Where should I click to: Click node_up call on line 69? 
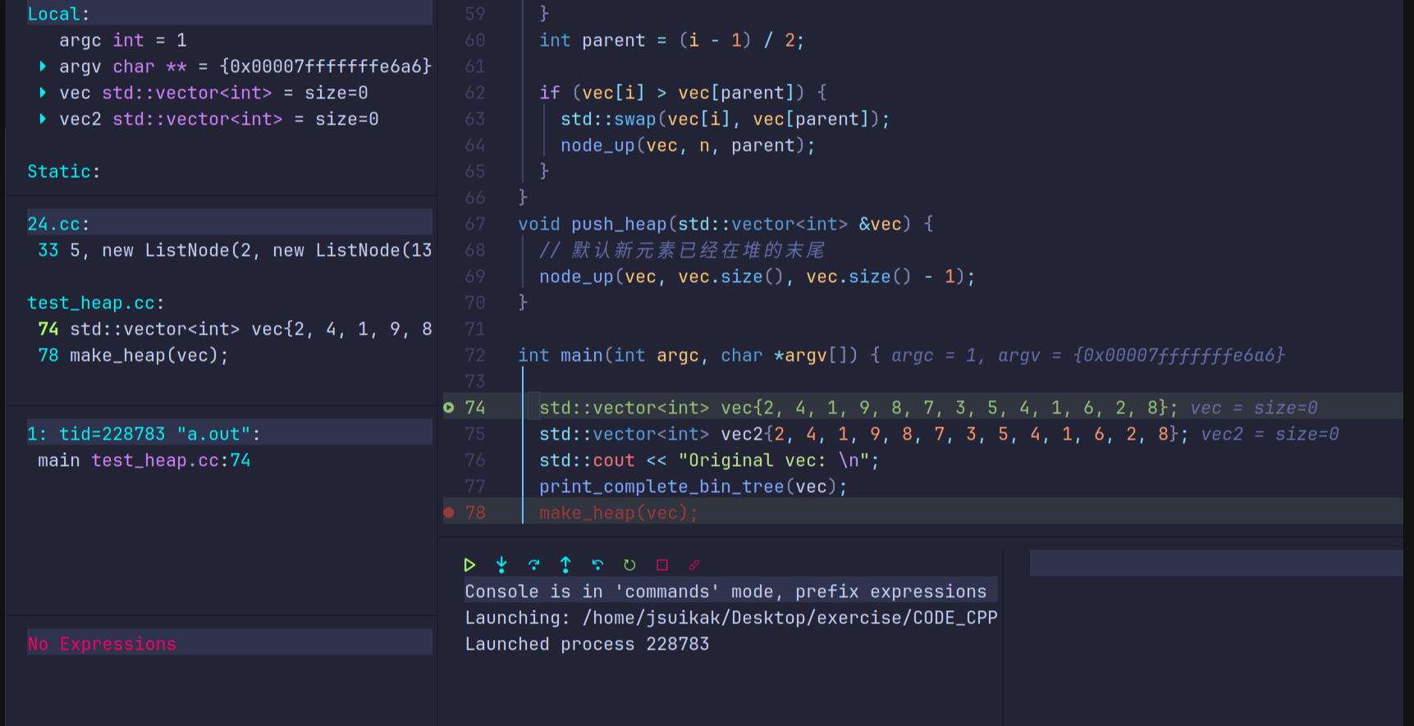757,276
